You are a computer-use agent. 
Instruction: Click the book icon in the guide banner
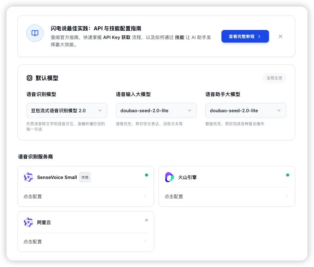pyautogui.click(x=35, y=33)
